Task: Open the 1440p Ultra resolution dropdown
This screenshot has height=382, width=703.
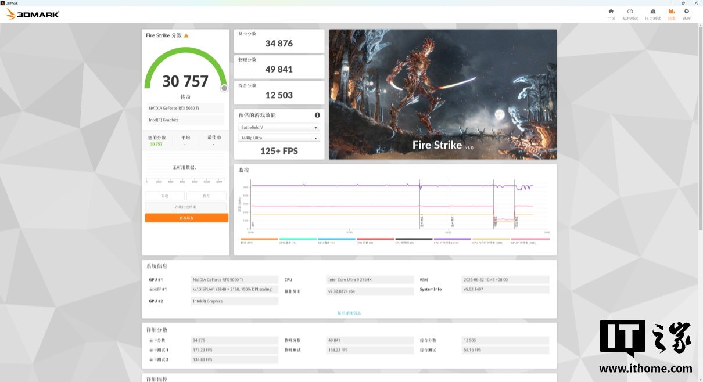Action: 279,138
